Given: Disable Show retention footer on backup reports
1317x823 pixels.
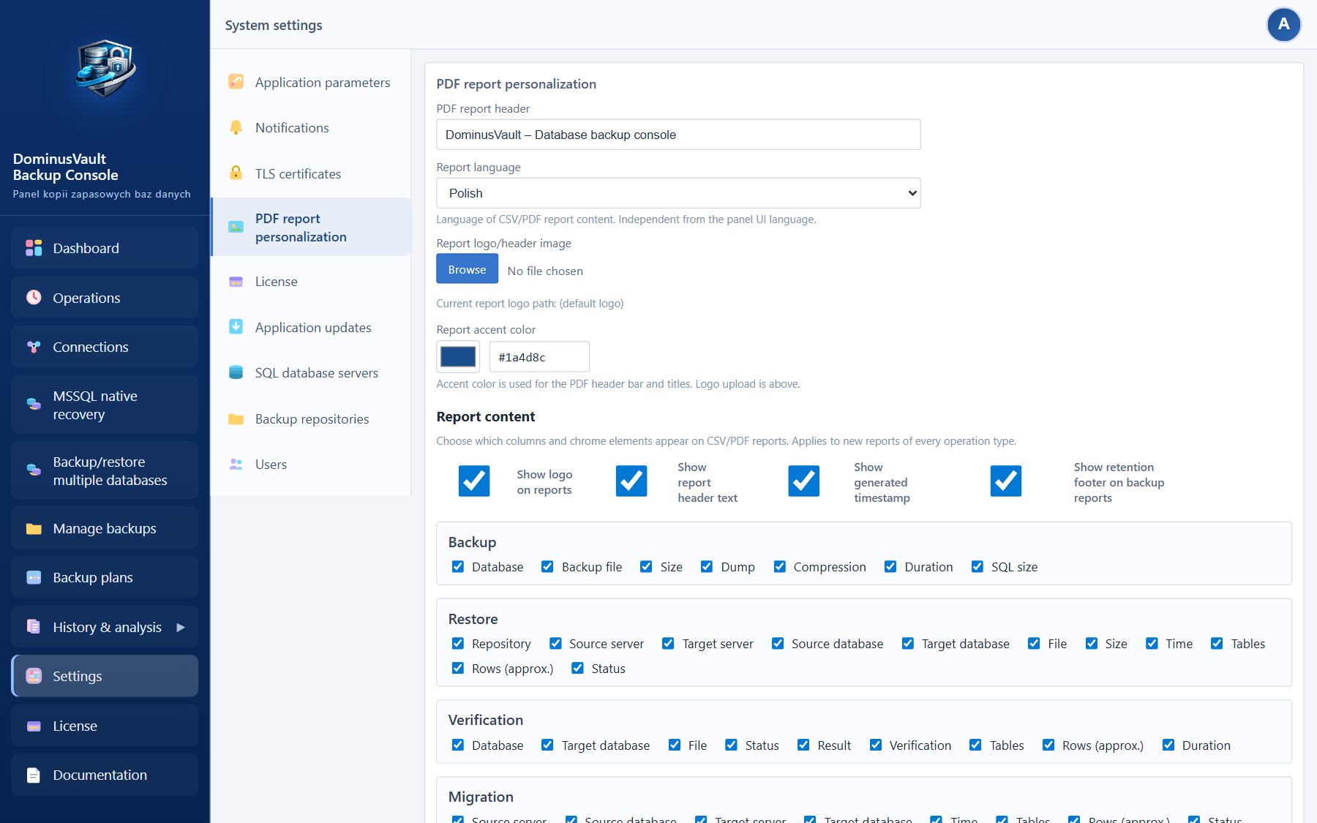Looking at the screenshot, I should pyautogui.click(x=1006, y=481).
